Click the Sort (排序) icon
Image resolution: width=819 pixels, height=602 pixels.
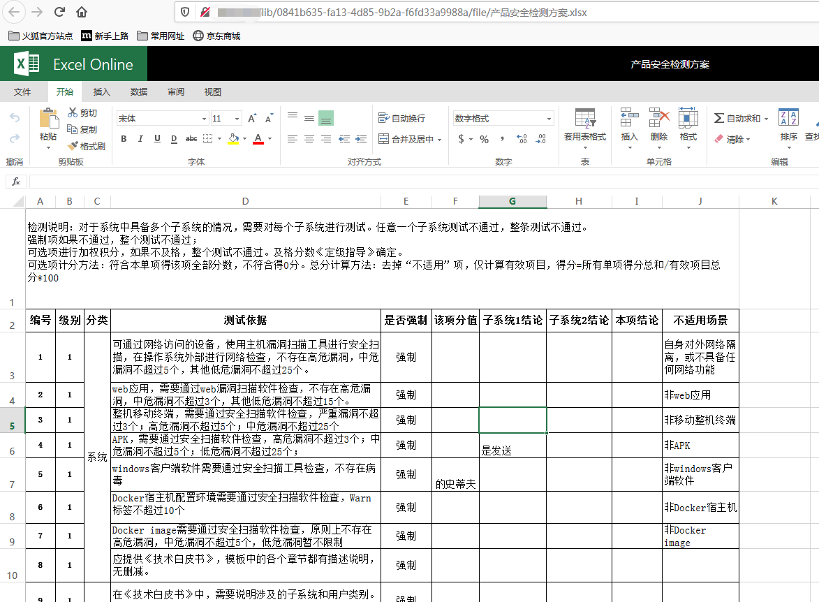click(x=788, y=119)
